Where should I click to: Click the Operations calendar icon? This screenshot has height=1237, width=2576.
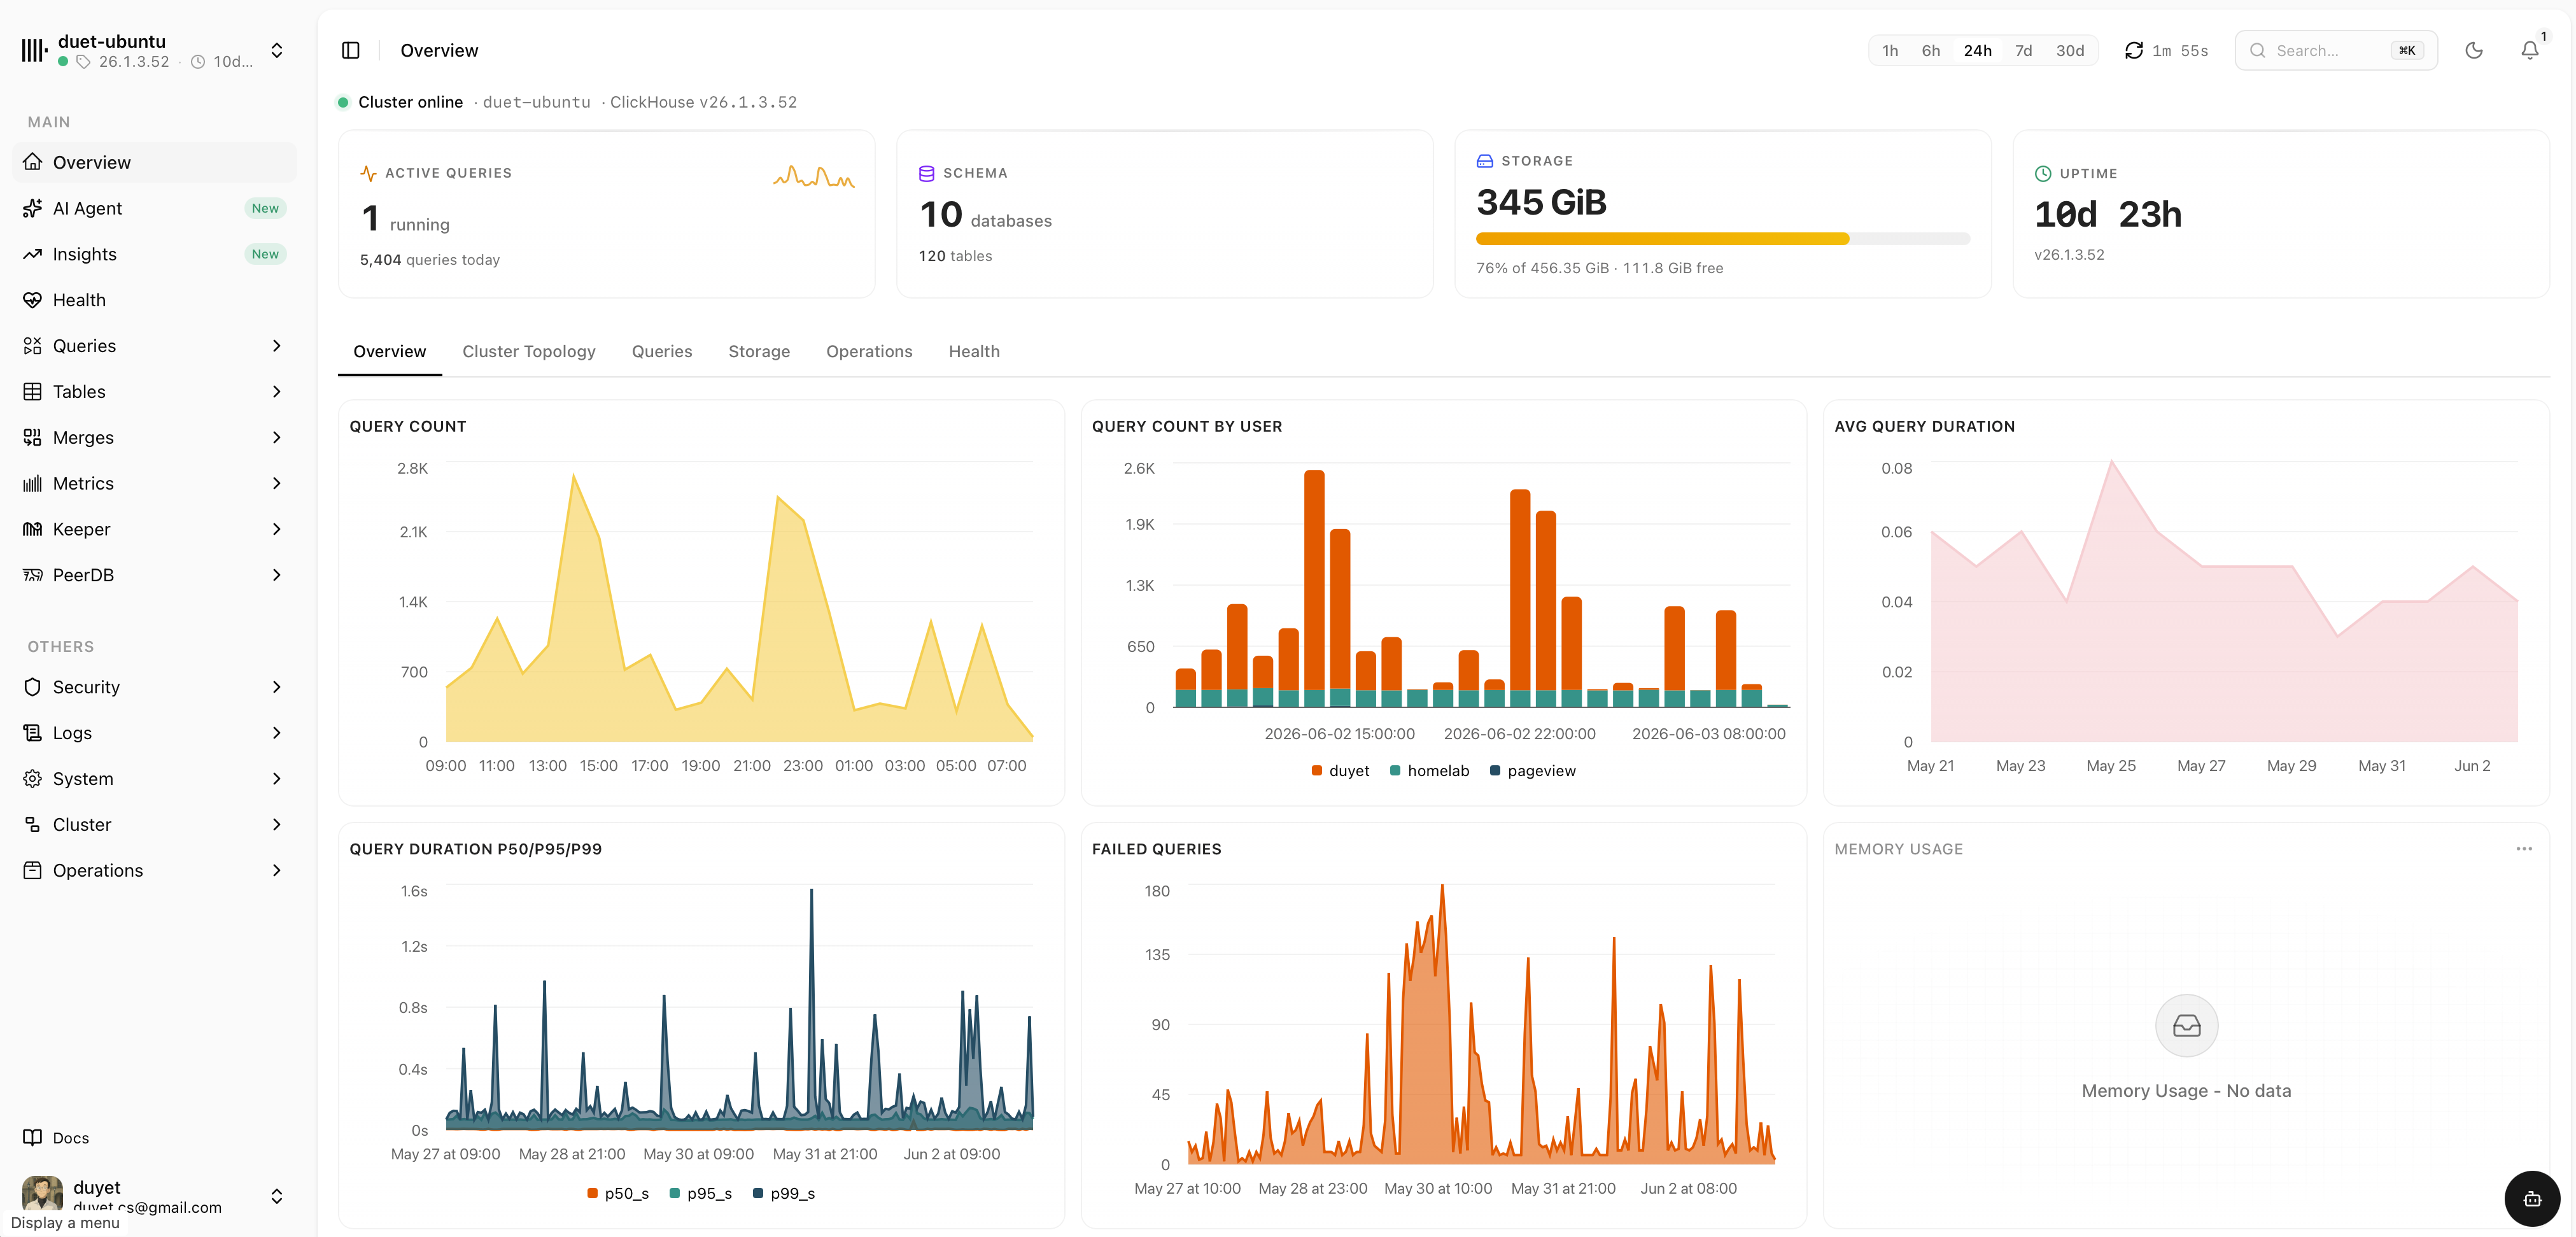pyautogui.click(x=33, y=870)
